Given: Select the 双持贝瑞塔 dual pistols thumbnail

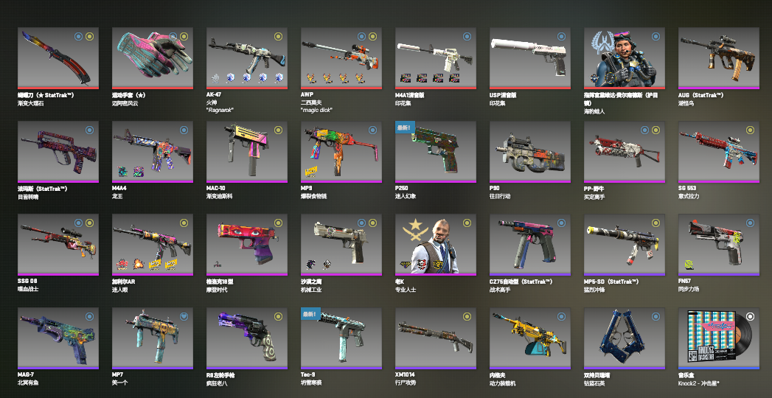Looking at the screenshot, I should [625, 338].
